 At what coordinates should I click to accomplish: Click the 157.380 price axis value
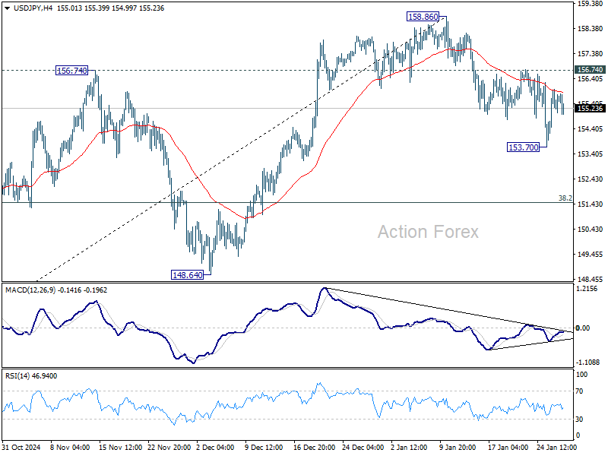[x=591, y=54]
